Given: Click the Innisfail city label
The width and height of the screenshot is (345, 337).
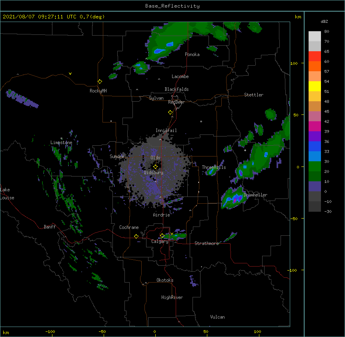Looking at the screenshot, I should pos(166,130).
